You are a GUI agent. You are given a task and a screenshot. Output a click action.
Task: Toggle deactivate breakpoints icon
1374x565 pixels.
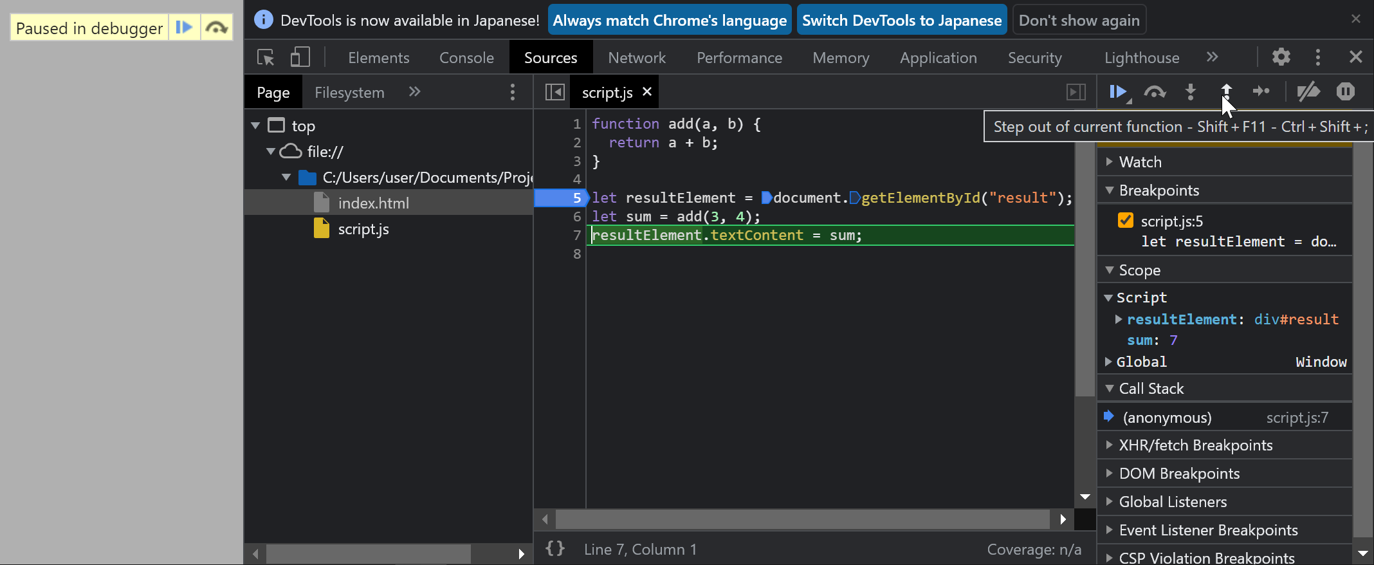coord(1308,92)
